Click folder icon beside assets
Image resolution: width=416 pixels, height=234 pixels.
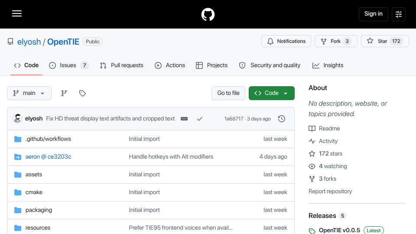(x=18, y=175)
